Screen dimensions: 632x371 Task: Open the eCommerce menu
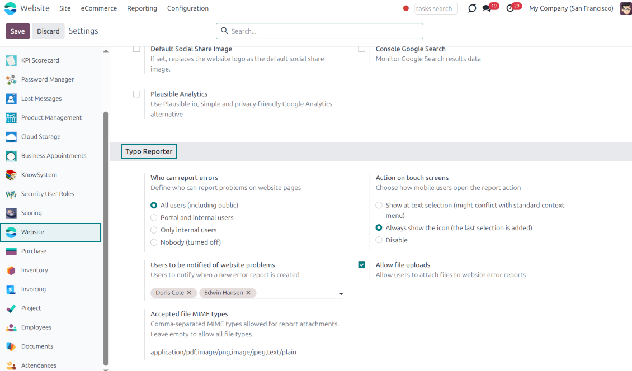[98, 8]
